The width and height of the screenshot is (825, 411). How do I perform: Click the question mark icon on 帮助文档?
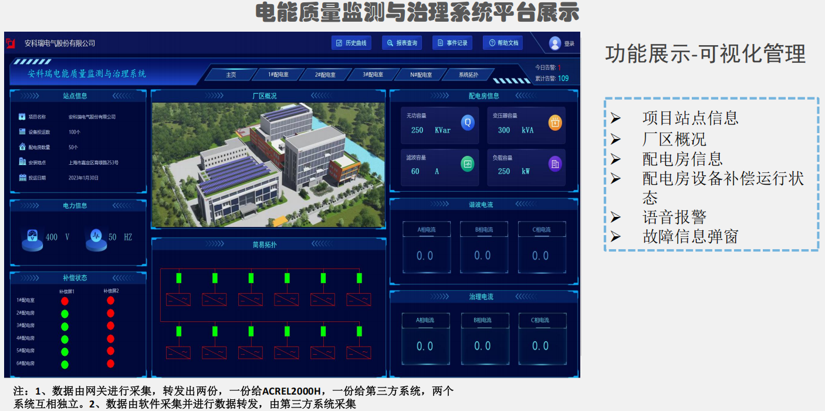[492, 43]
